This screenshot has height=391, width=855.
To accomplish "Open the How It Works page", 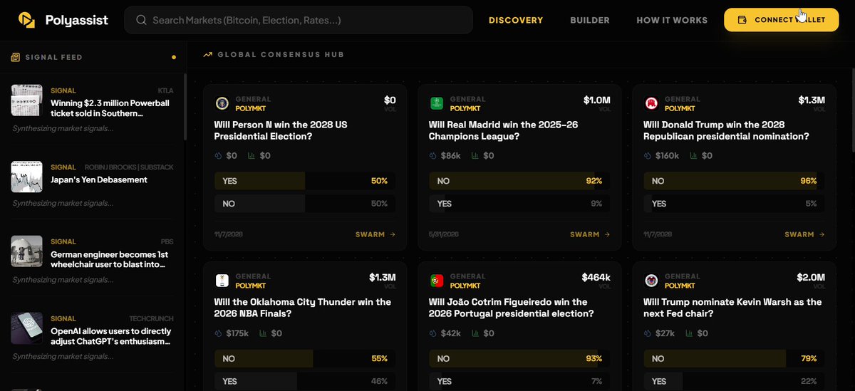I will (x=672, y=20).
